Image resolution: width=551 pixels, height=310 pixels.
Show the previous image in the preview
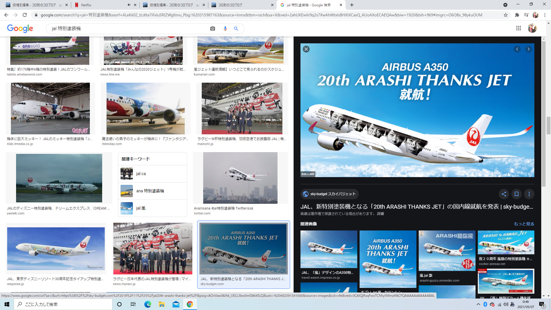click(x=517, y=49)
